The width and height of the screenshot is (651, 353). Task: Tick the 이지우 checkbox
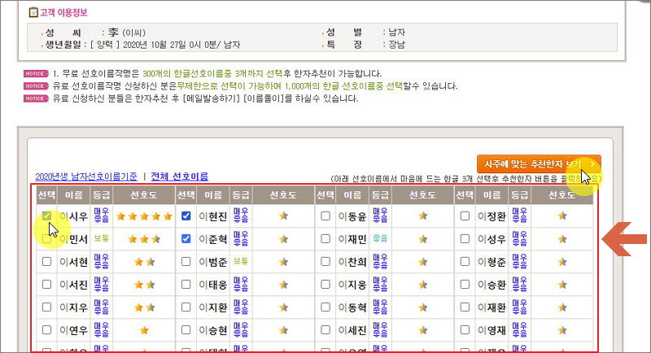[x=46, y=307]
